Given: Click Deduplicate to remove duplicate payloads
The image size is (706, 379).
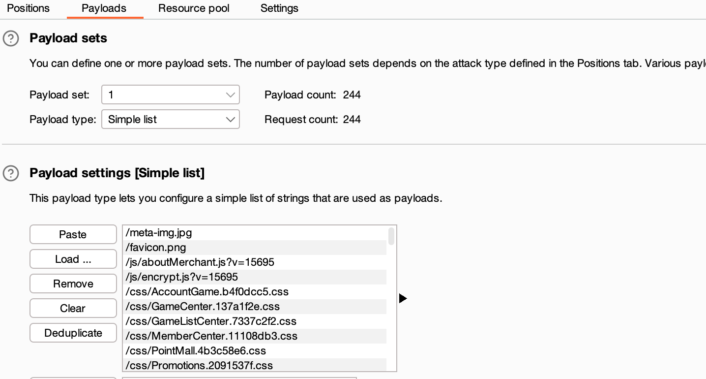Looking at the screenshot, I should click(73, 333).
